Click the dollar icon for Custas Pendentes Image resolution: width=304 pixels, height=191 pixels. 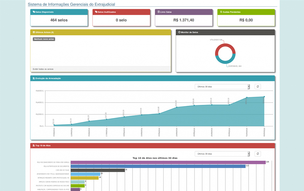pos(221,12)
